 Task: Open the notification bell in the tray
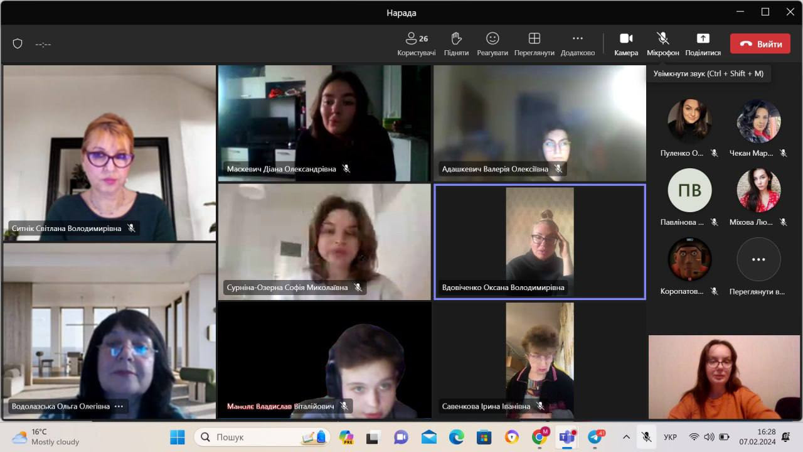(785, 437)
